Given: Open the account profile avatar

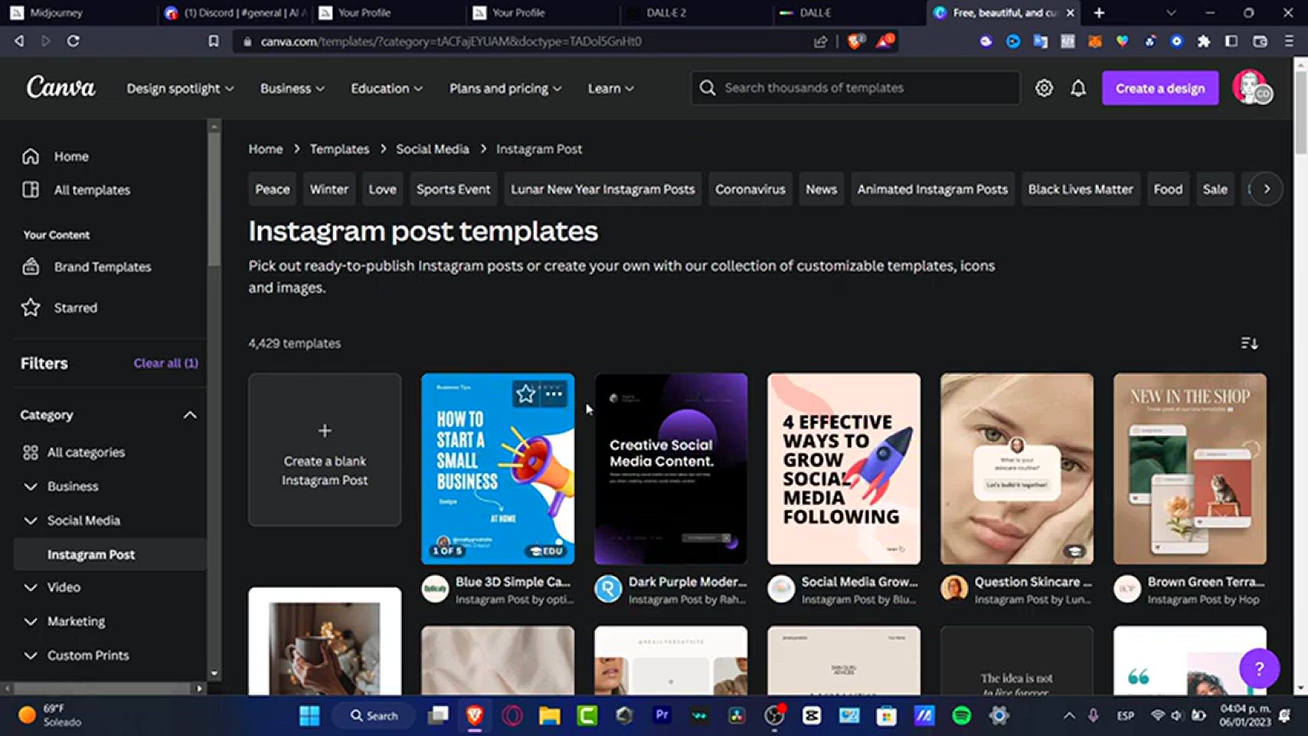Looking at the screenshot, I should pos(1251,87).
